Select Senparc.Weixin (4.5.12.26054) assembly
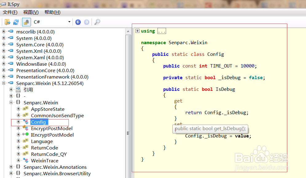The height and width of the screenshot is (178, 306). 50,83
